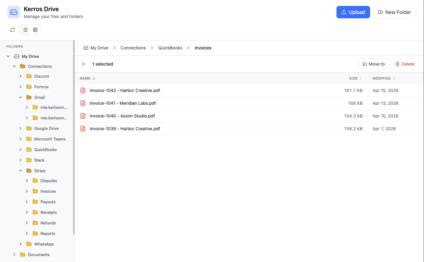
Task: Create a New Folder
Action: pos(394,12)
